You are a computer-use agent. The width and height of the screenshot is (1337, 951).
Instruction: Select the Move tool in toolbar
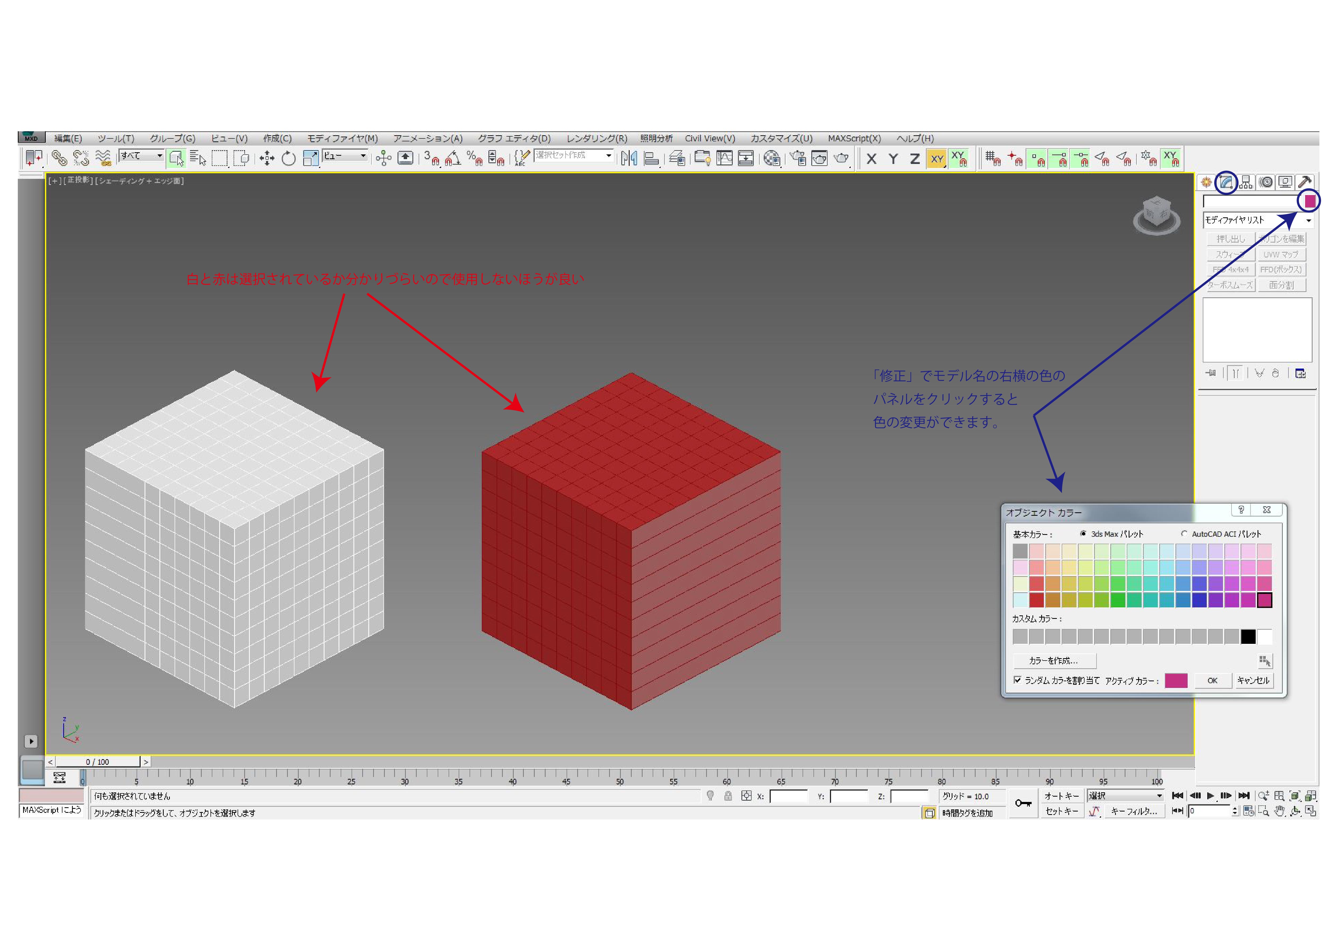pyautogui.click(x=267, y=159)
